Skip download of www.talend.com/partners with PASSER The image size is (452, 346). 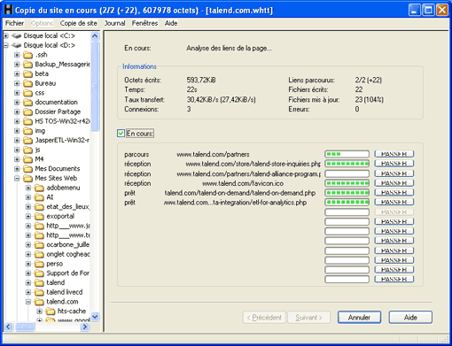click(394, 154)
